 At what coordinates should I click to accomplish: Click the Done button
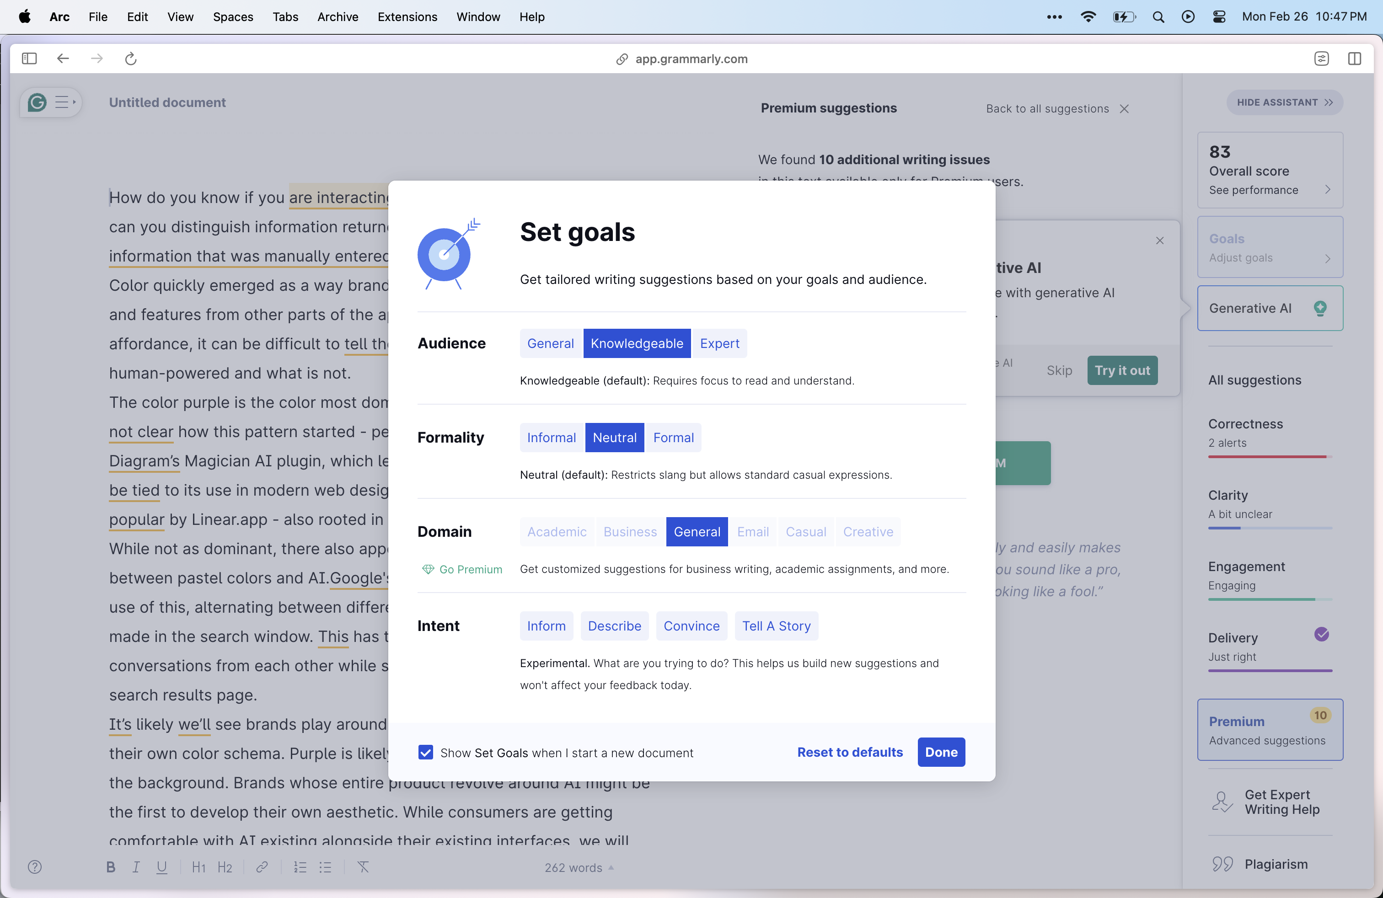[941, 752]
